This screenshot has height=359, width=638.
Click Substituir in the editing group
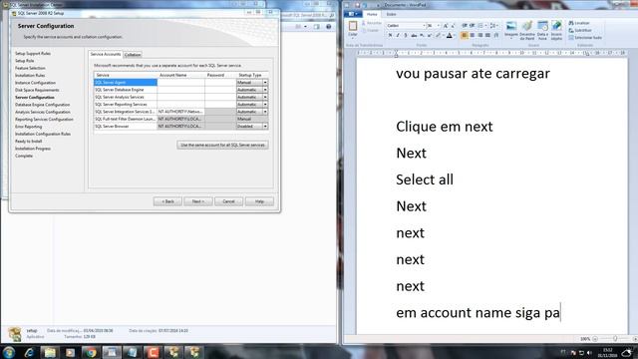580,30
